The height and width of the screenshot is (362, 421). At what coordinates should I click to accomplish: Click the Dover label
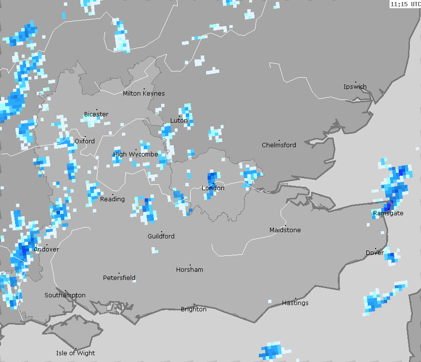click(375, 253)
